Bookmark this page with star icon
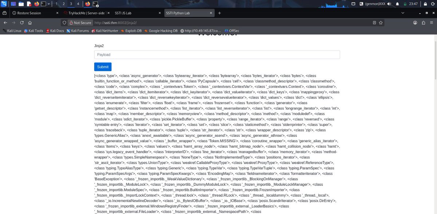 pyautogui.click(x=381, y=22)
